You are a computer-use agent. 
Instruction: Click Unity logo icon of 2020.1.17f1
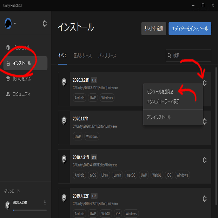tap(64, 120)
